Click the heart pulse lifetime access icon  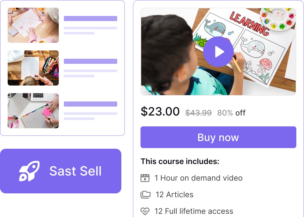point(145,211)
